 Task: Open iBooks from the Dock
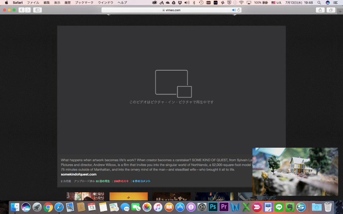[169, 207]
